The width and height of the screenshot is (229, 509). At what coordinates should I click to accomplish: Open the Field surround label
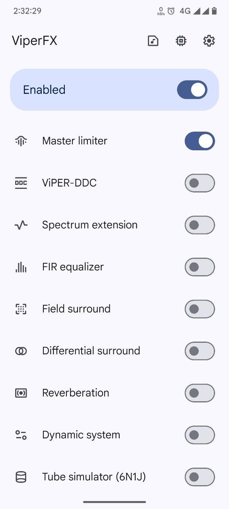(76, 309)
